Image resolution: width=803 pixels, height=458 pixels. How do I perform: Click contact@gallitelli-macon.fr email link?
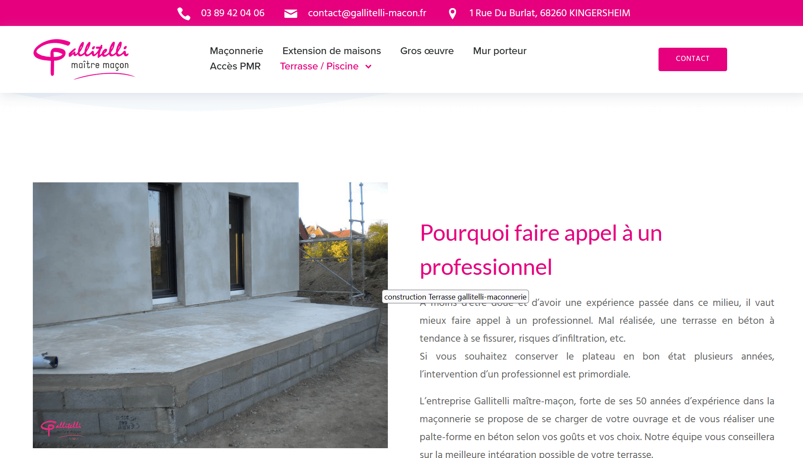tap(367, 13)
